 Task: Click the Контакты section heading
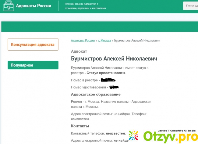[x=80, y=126]
